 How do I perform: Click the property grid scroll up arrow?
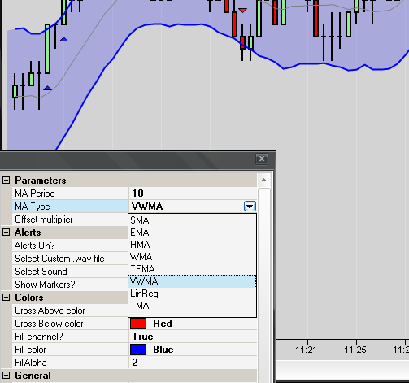263,181
